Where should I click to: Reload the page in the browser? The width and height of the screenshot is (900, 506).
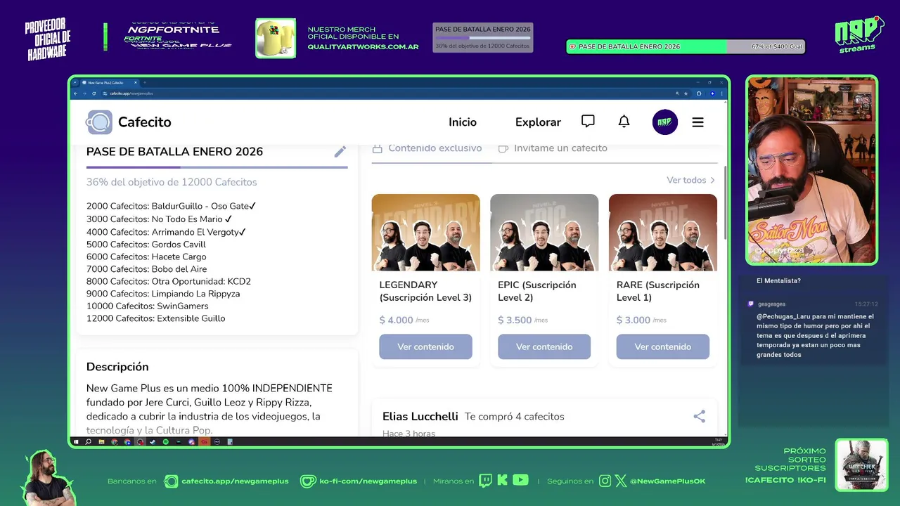[94, 93]
